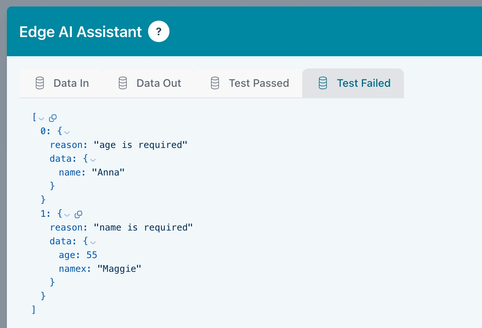Collapse item 1 object
Screen dimensions: 482x328
67,214
